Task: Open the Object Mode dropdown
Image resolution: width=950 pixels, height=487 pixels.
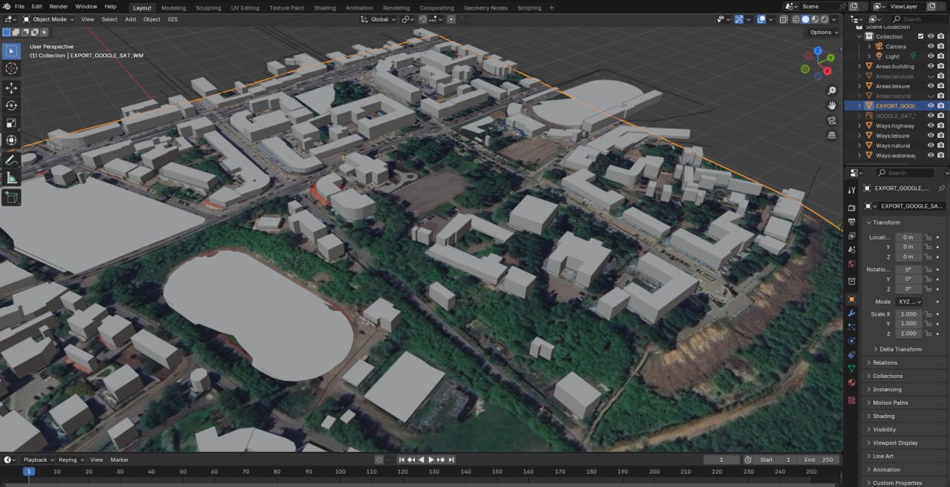Action: [49, 19]
